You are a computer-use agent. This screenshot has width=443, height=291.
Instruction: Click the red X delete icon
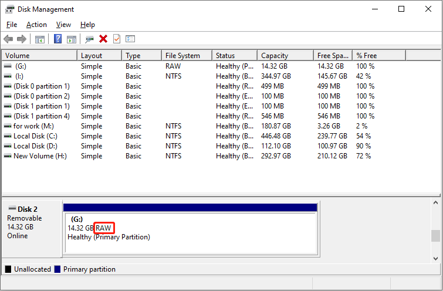point(103,39)
